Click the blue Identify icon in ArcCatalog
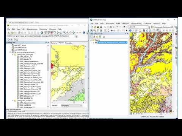The height and width of the screenshot is (136, 182). (84, 32)
